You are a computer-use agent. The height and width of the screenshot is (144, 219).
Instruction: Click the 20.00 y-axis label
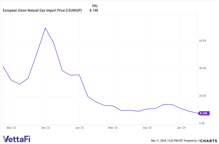(202, 96)
